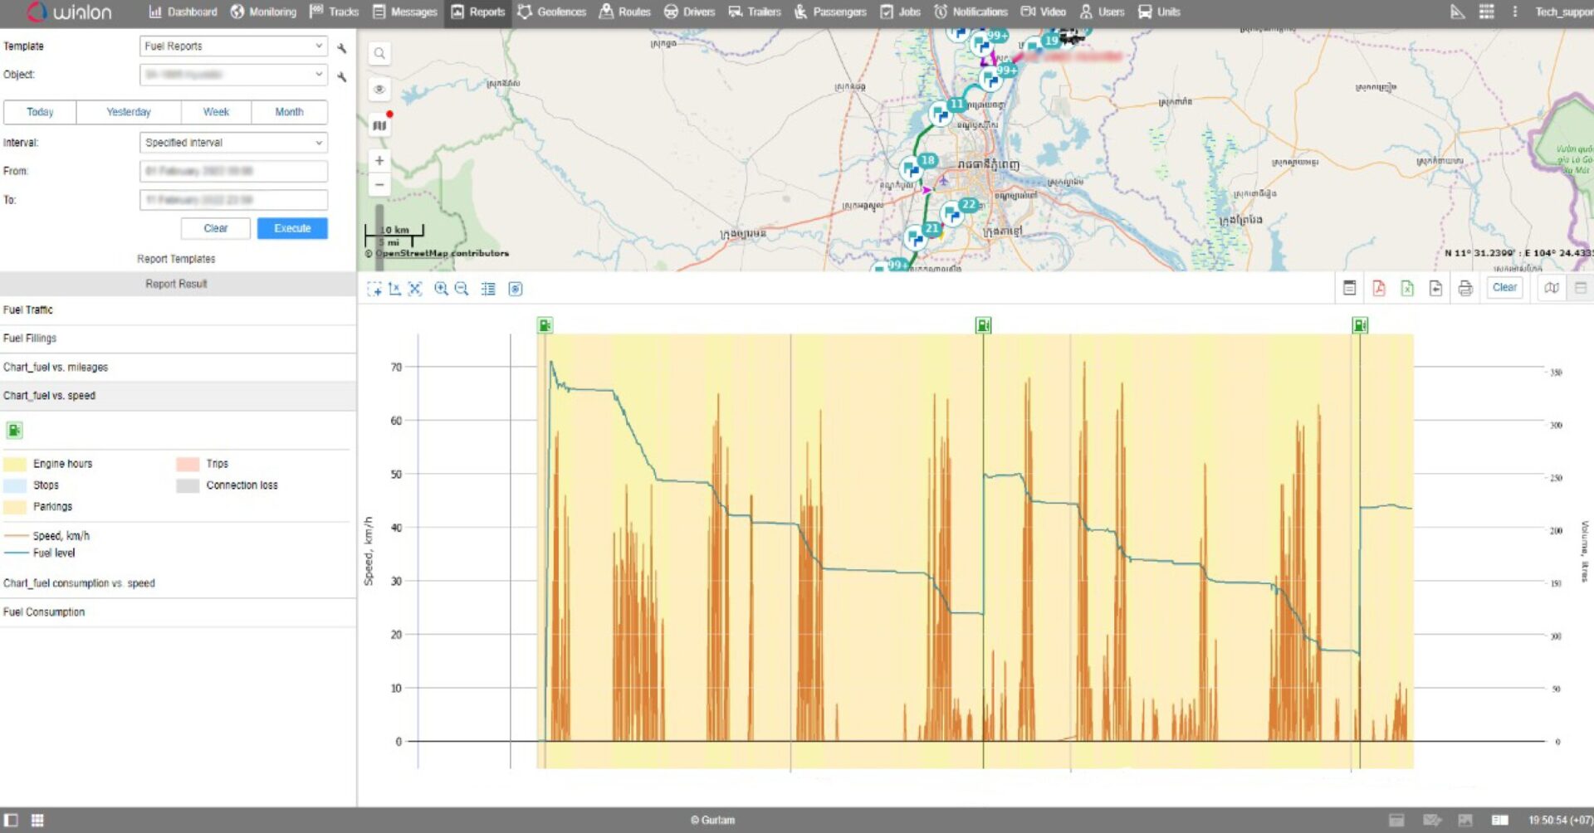Toggle the fuel filling marker in legend
Screen dimensions: 1594x833
[x=14, y=430]
